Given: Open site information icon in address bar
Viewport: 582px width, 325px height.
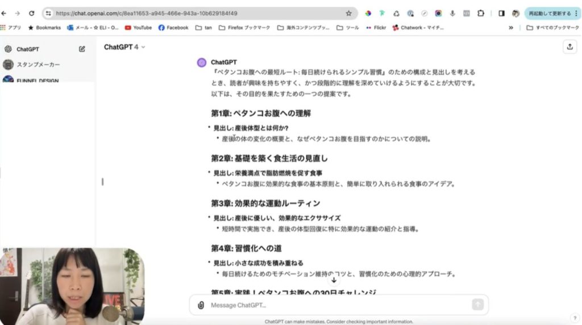Looking at the screenshot, I should tap(48, 14).
